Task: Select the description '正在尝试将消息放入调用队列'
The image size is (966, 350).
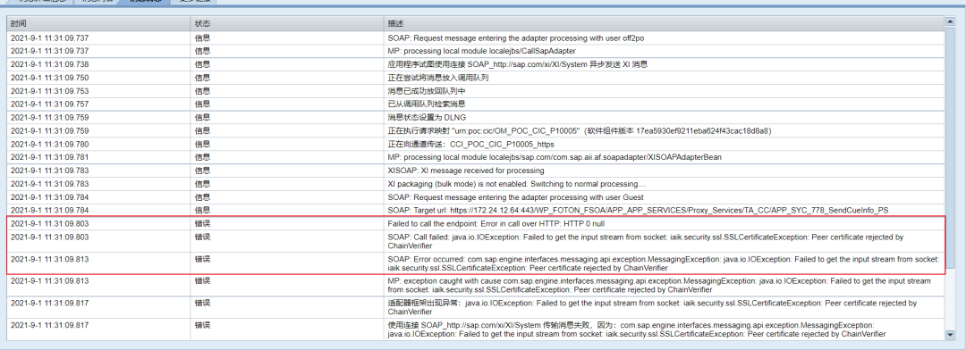Action: pyautogui.click(x=438, y=78)
